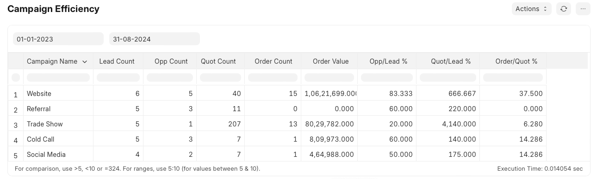Expand the Campaign Name column dropdown arrow
The width and height of the screenshot is (597, 179).
pos(85,61)
